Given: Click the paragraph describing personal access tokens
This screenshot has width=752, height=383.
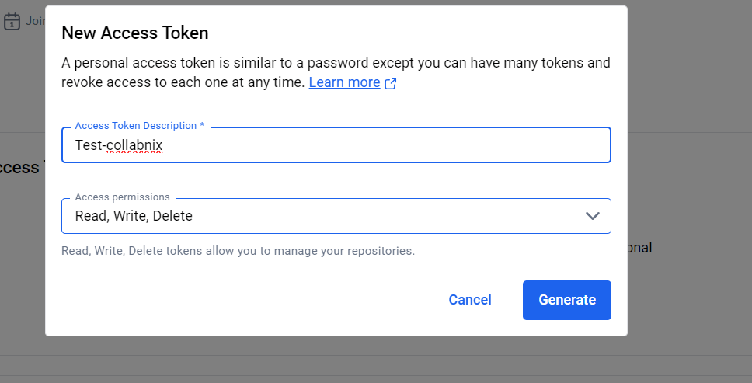Looking at the screenshot, I should (336, 72).
